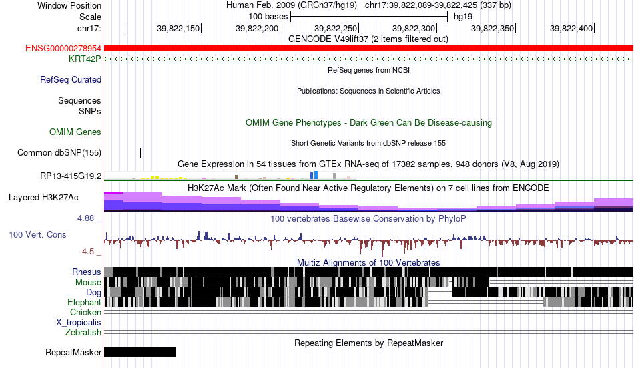The height and width of the screenshot is (368, 634).
Task: Select the Mouse alignment row label
Action: pyautogui.click(x=88, y=282)
